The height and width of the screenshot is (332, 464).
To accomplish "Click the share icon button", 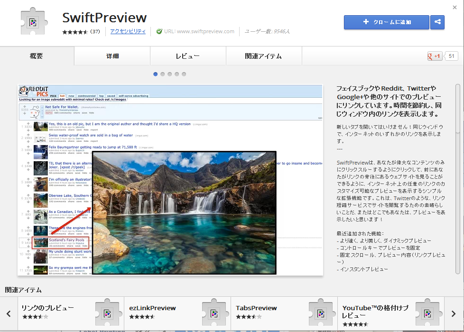I will (x=437, y=22).
